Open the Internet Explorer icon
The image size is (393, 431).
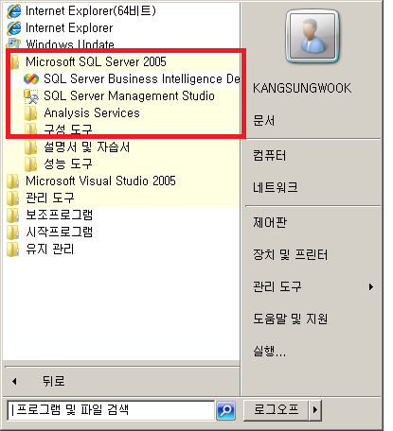[x=14, y=28]
